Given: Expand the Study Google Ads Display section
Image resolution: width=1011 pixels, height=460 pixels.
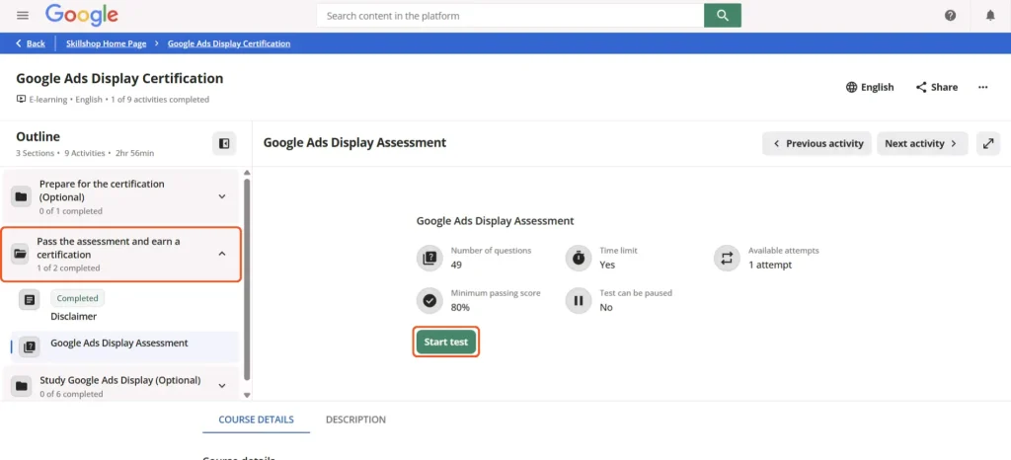Looking at the screenshot, I should point(222,386).
